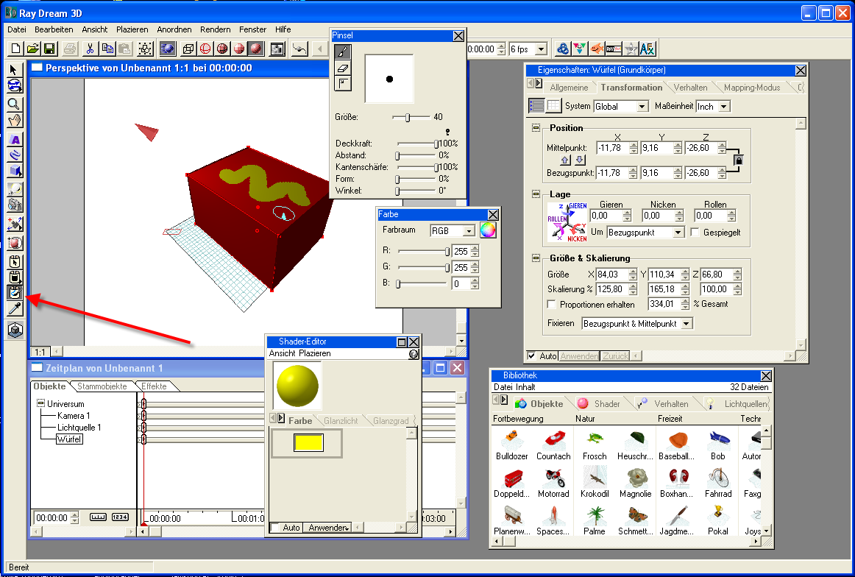Toggle the Gespiegelt checkbox
The image size is (855, 577).
pos(695,233)
